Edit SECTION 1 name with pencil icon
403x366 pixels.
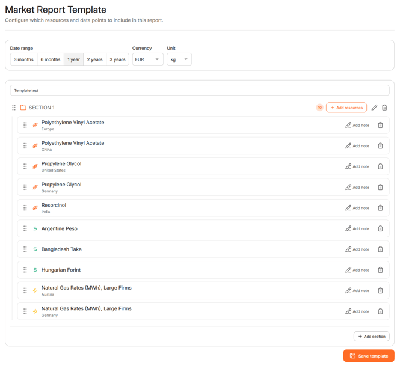(374, 108)
